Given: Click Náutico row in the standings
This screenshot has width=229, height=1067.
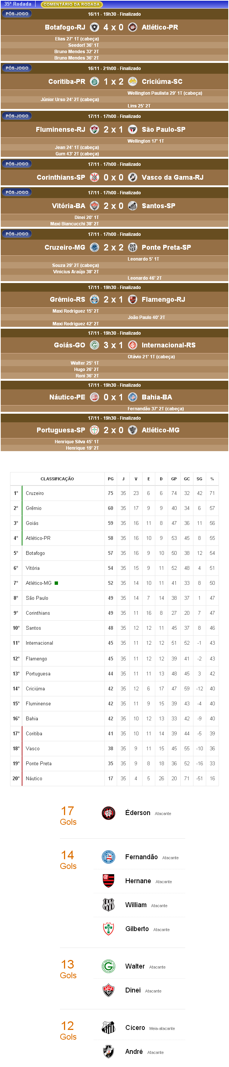Looking at the screenshot, I should click(34, 779).
